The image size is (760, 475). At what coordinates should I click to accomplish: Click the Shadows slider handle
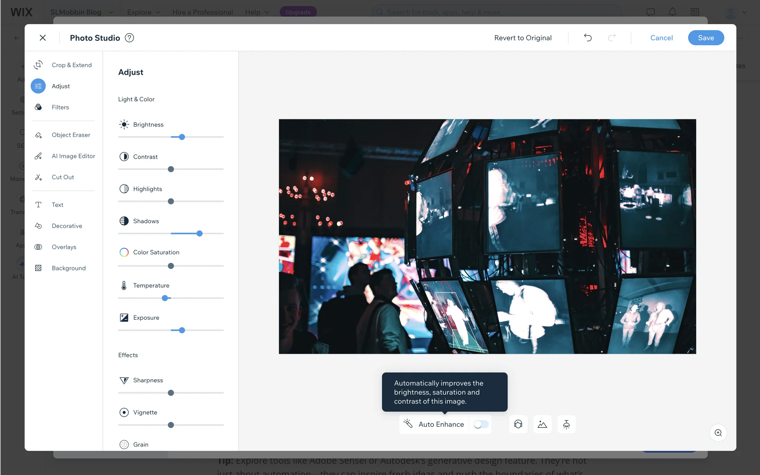[x=199, y=234]
